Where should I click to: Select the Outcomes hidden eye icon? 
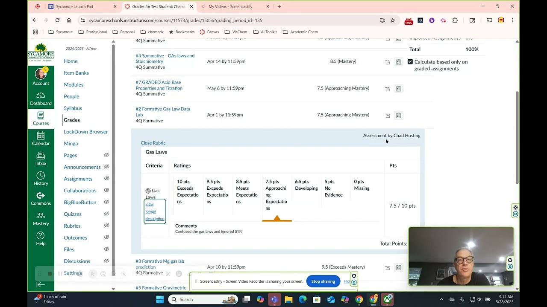[106, 237]
